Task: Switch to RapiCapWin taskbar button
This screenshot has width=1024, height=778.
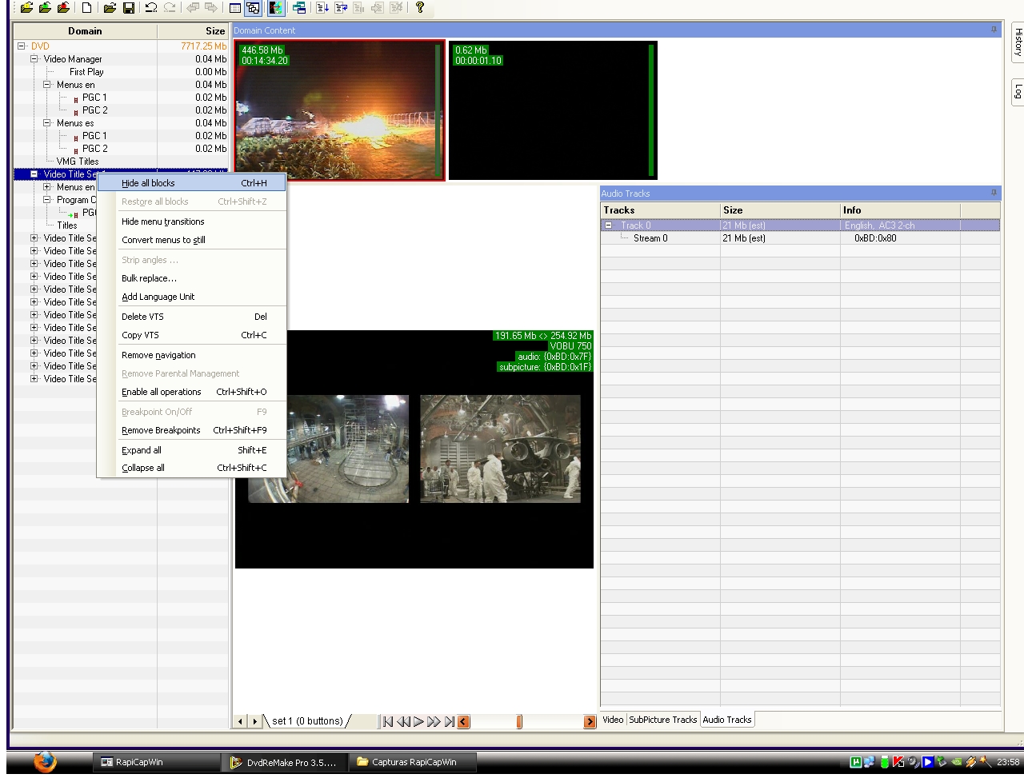Action: click(157, 762)
